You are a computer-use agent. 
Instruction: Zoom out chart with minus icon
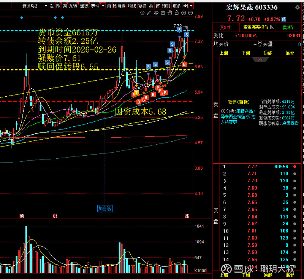[x=191, y=13]
